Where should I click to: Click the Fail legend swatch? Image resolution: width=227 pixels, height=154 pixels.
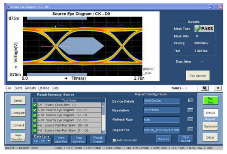pyautogui.click(x=144, y=73)
